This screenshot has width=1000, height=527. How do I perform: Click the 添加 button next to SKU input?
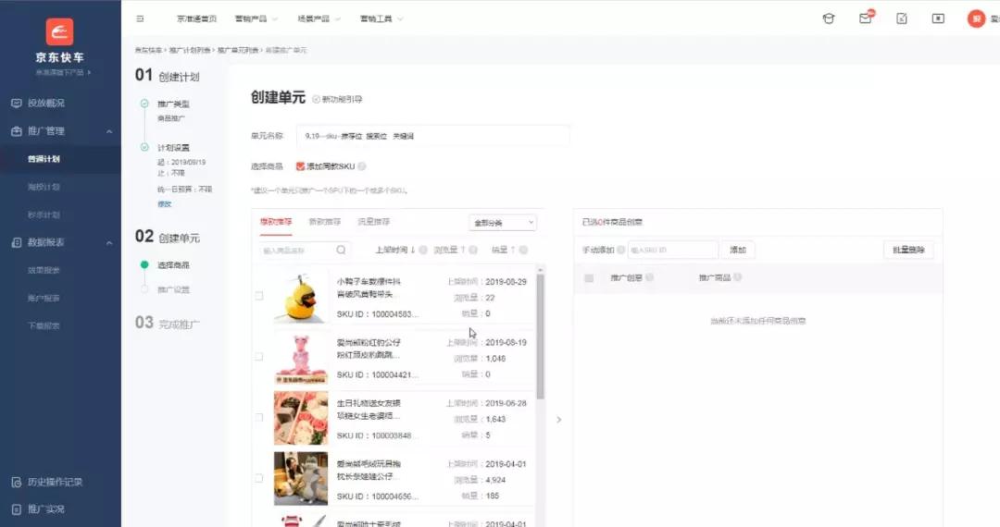[x=738, y=251]
